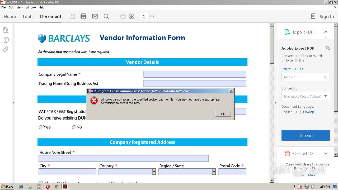338x190 pixels.
Task: Click the Company Legal Name field
Action: pyautogui.click(x=195, y=74)
